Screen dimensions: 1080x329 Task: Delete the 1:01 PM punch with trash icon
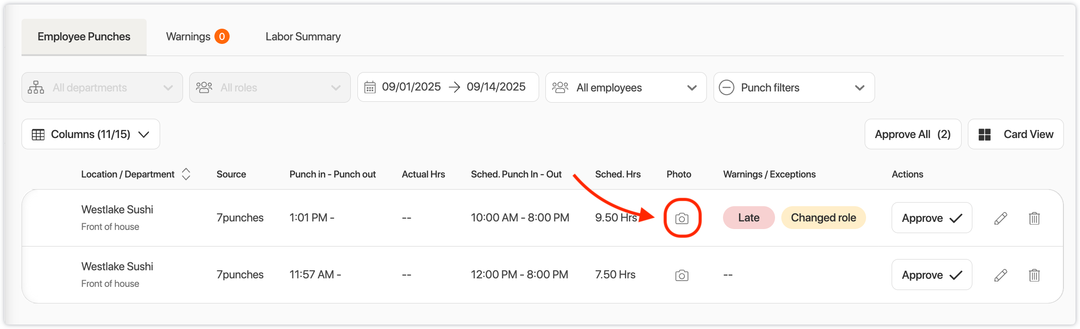1034,218
